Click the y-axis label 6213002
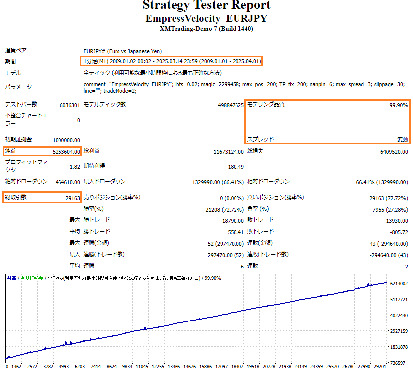The image size is (413, 375). coord(399,284)
